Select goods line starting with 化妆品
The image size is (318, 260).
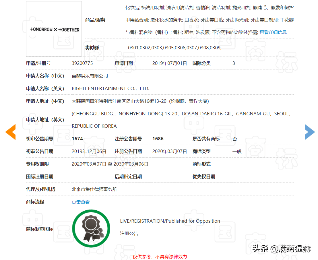(210, 8)
